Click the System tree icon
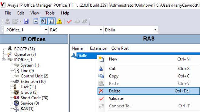 16,65
